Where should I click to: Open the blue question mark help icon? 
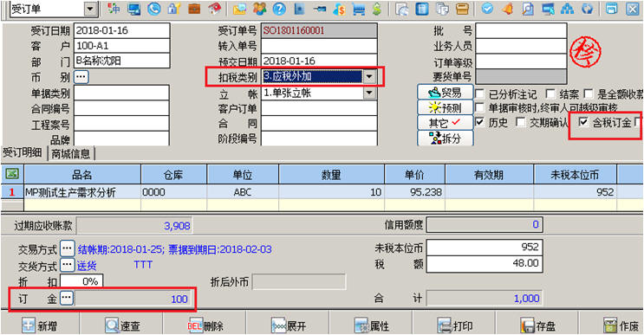[x=279, y=9]
